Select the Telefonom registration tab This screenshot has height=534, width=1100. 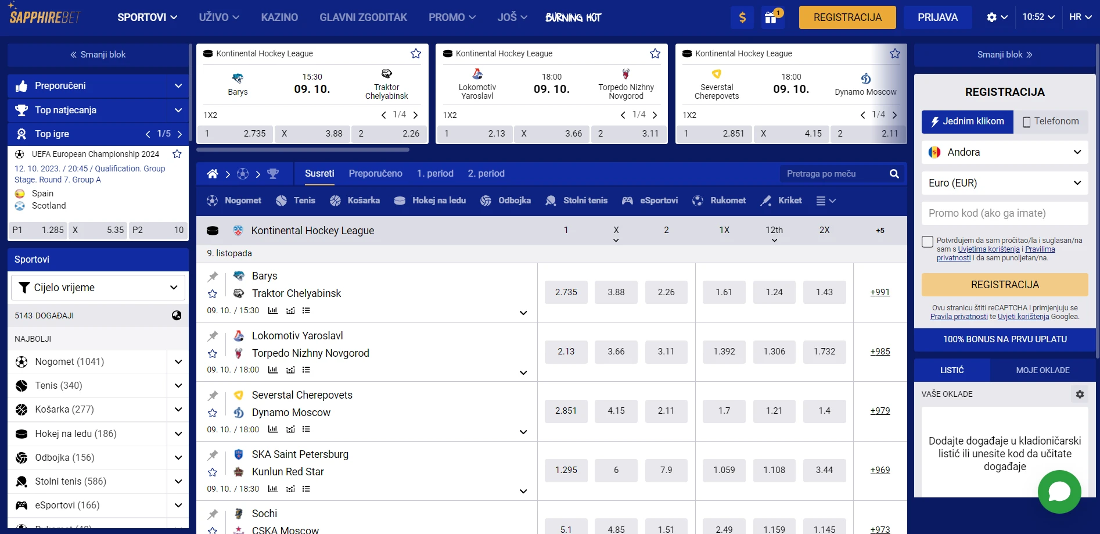click(x=1051, y=121)
